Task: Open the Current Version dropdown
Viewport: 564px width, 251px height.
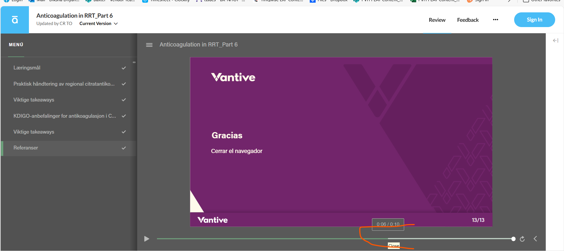Action: point(99,24)
